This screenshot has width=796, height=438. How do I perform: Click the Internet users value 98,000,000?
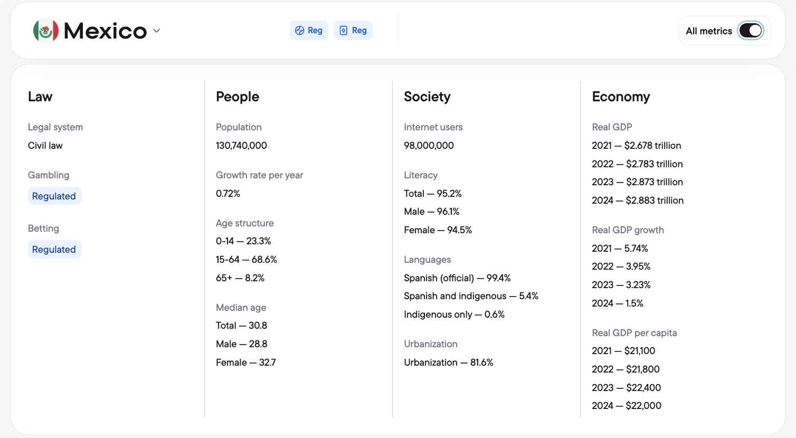click(x=429, y=146)
